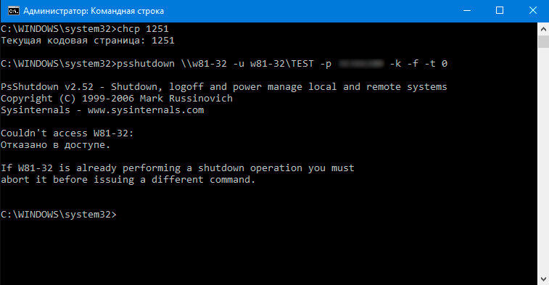Click the last empty 'C:\WINDOWS\system32>' prompt

click(x=59, y=214)
